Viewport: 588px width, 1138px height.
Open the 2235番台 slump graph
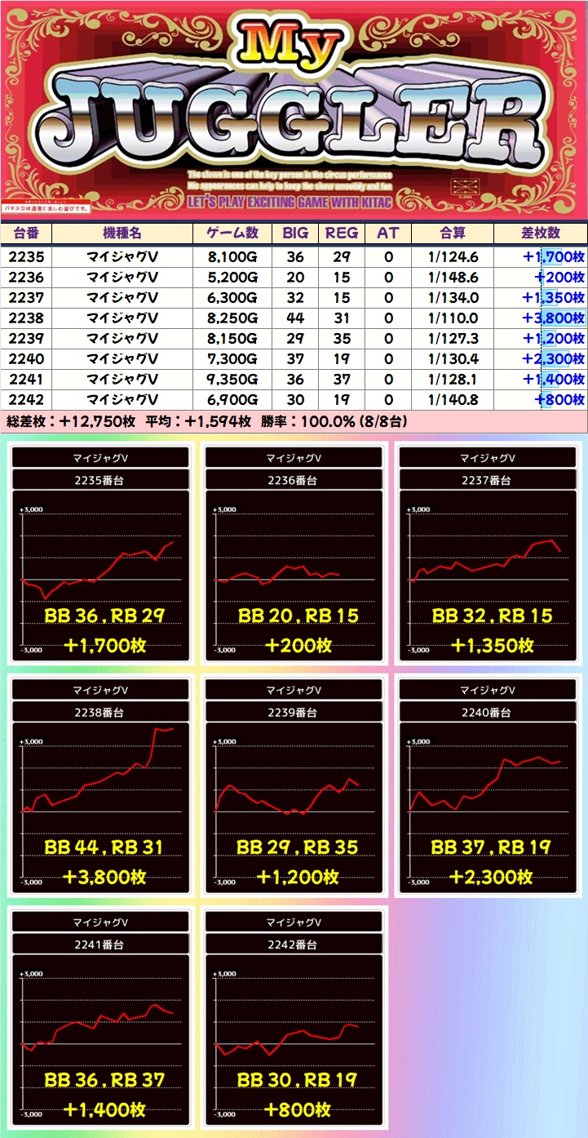pyautogui.click(x=101, y=563)
